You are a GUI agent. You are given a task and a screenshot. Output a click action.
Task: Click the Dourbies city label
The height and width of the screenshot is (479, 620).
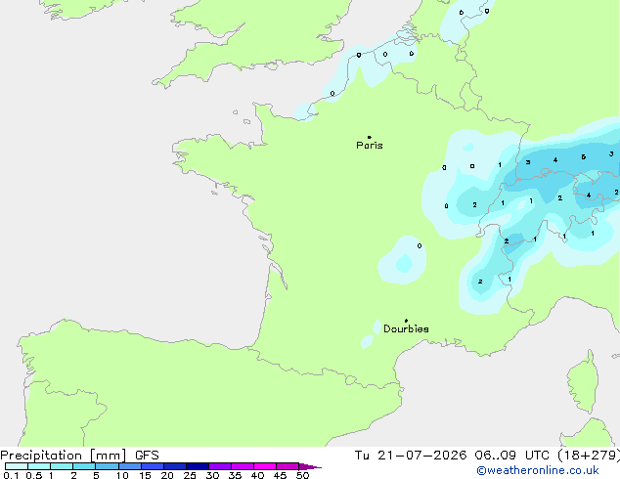[406, 328]
